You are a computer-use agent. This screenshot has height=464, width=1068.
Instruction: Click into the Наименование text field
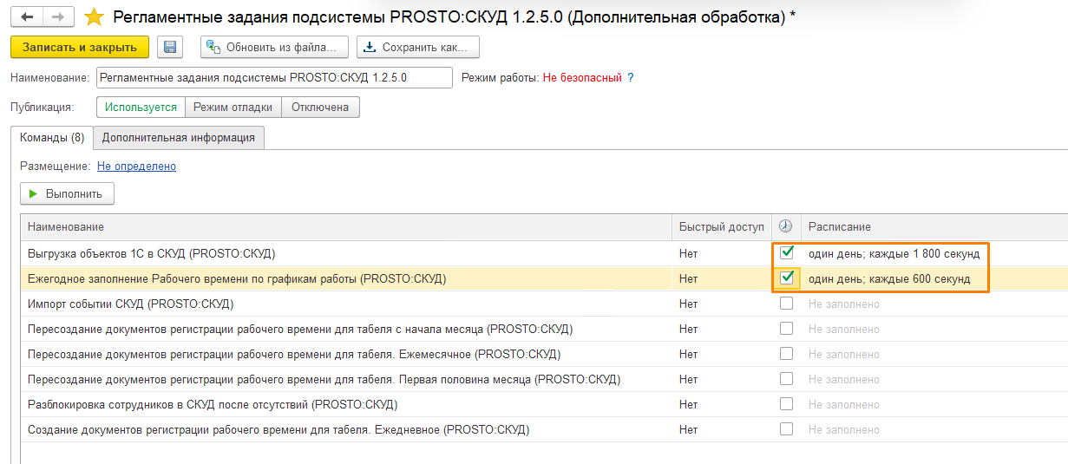pos(274,78)
